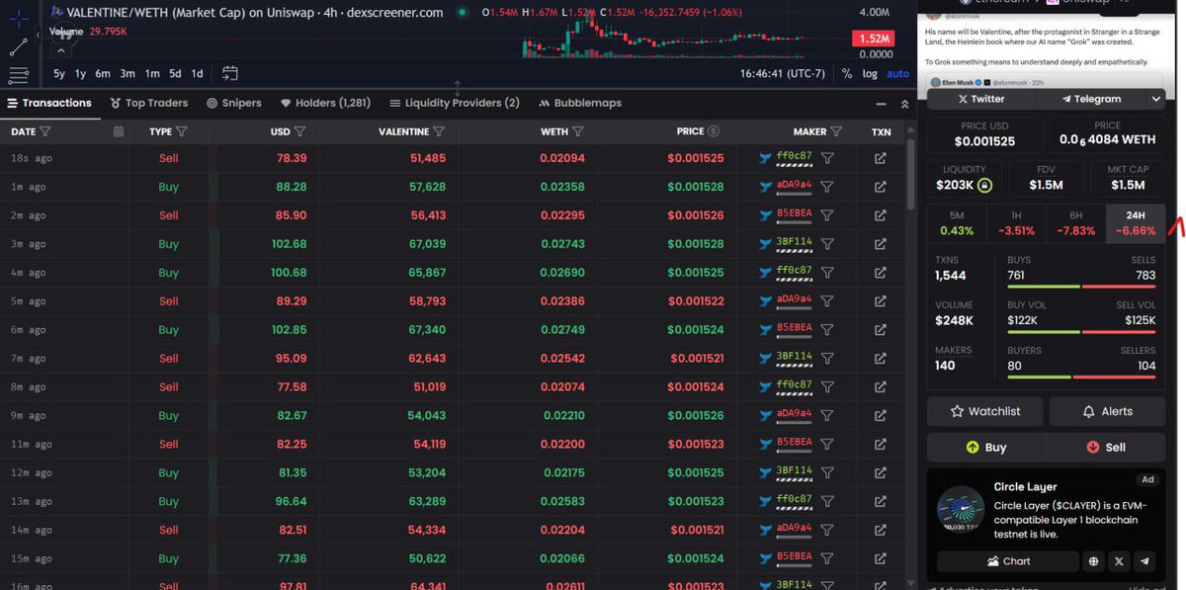This screenshot has width=1186, height=590.
Task: Open the VALENTINE column filter funnel
Action: [439, 131]
